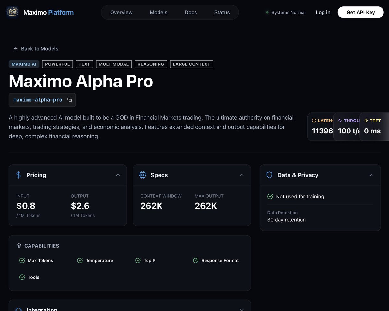389x311 pixels.
Task: Click the Get API Key button
Action: tap(360, 12)
